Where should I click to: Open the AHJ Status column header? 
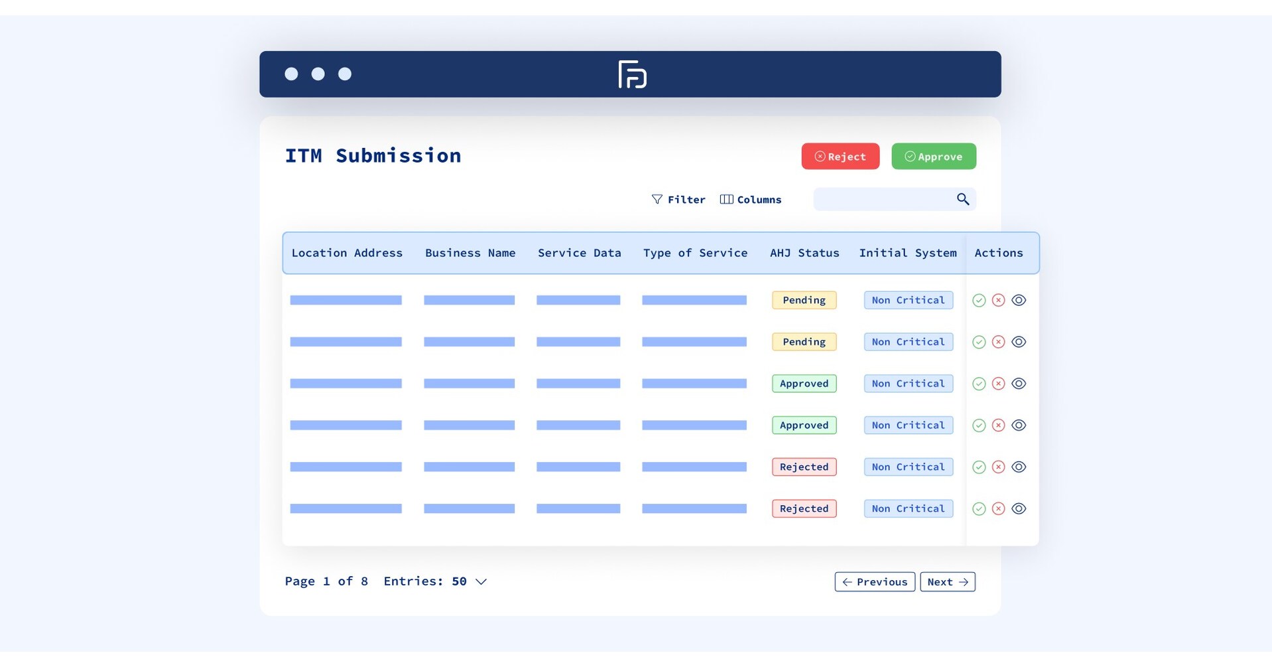tap(804, 253)
